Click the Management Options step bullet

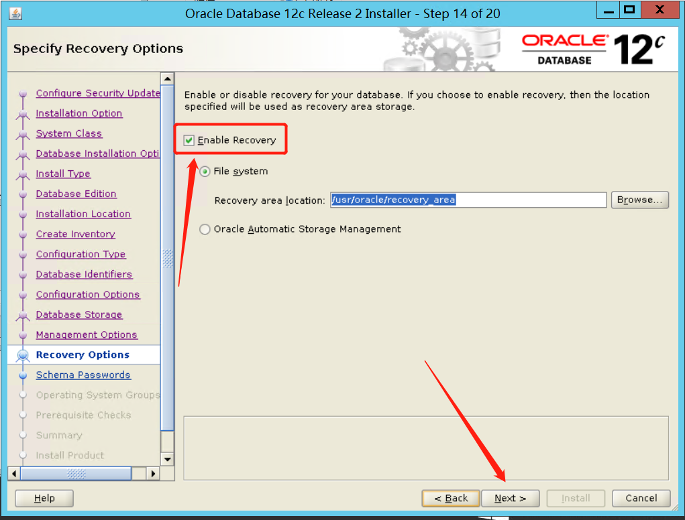click(23, 335)
